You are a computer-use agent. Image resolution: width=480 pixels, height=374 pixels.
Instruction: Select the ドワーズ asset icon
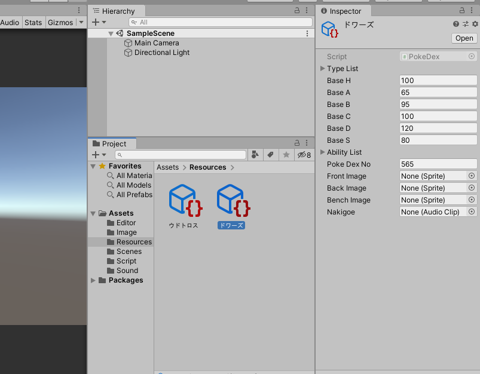click(x=233, y=201)
